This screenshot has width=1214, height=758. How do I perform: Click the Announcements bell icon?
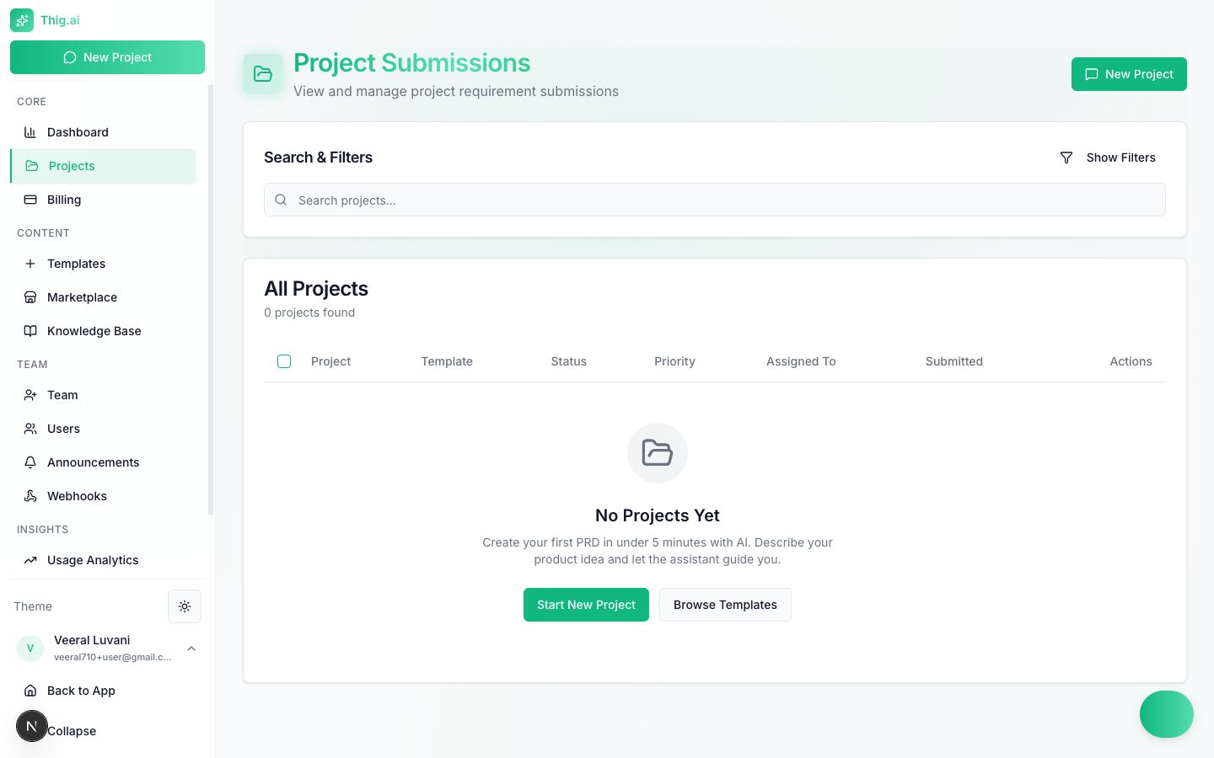[x=30, y=462]
